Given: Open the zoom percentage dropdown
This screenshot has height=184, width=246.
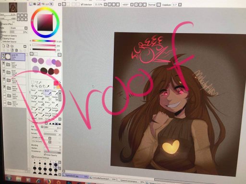Looking at the screenshot, I should tap(98, 4).
